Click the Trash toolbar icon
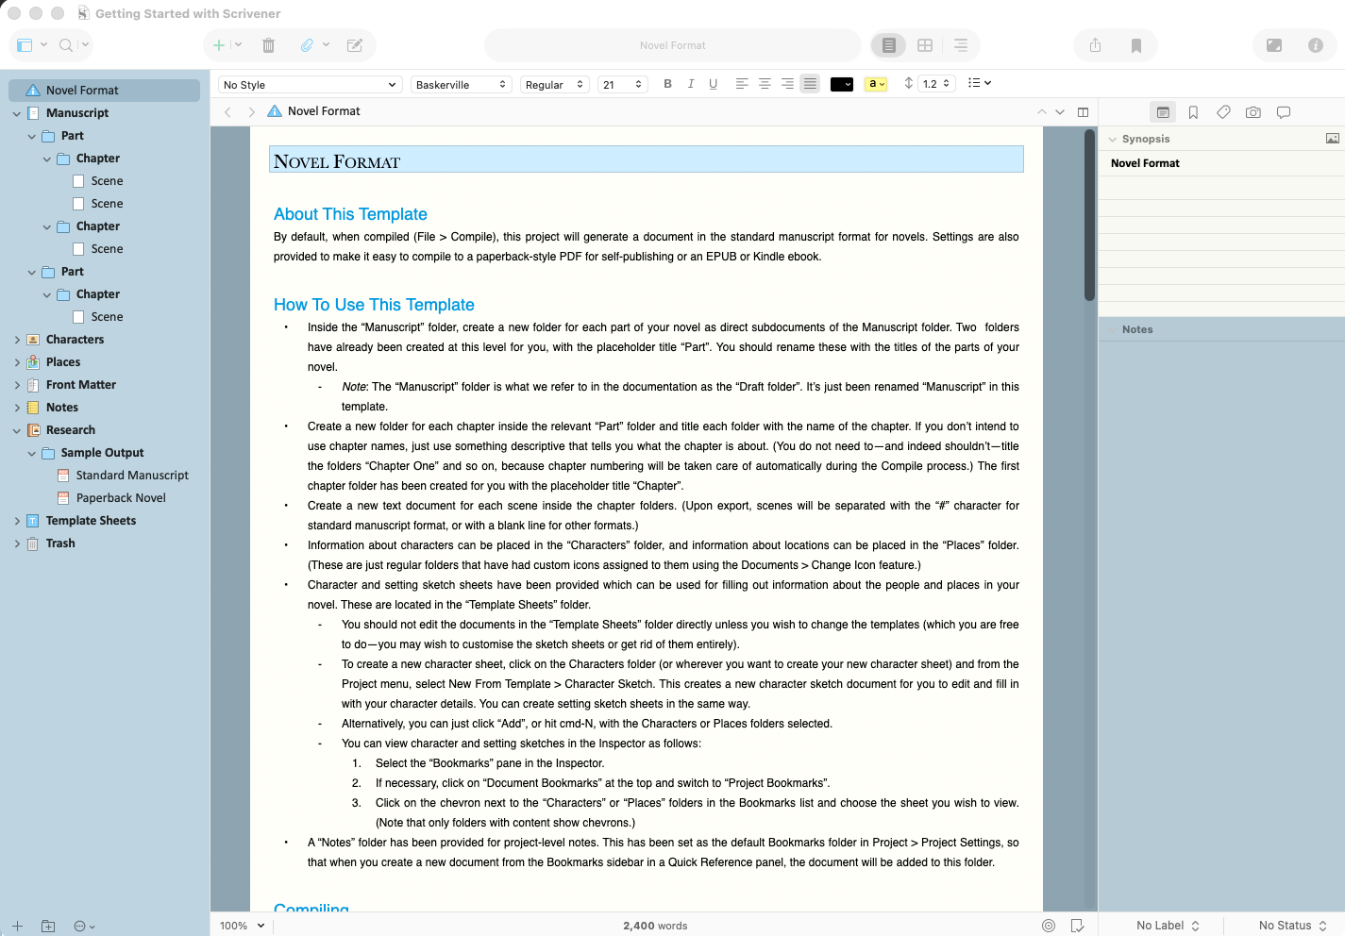1345x936 pixels. (268, 45)
